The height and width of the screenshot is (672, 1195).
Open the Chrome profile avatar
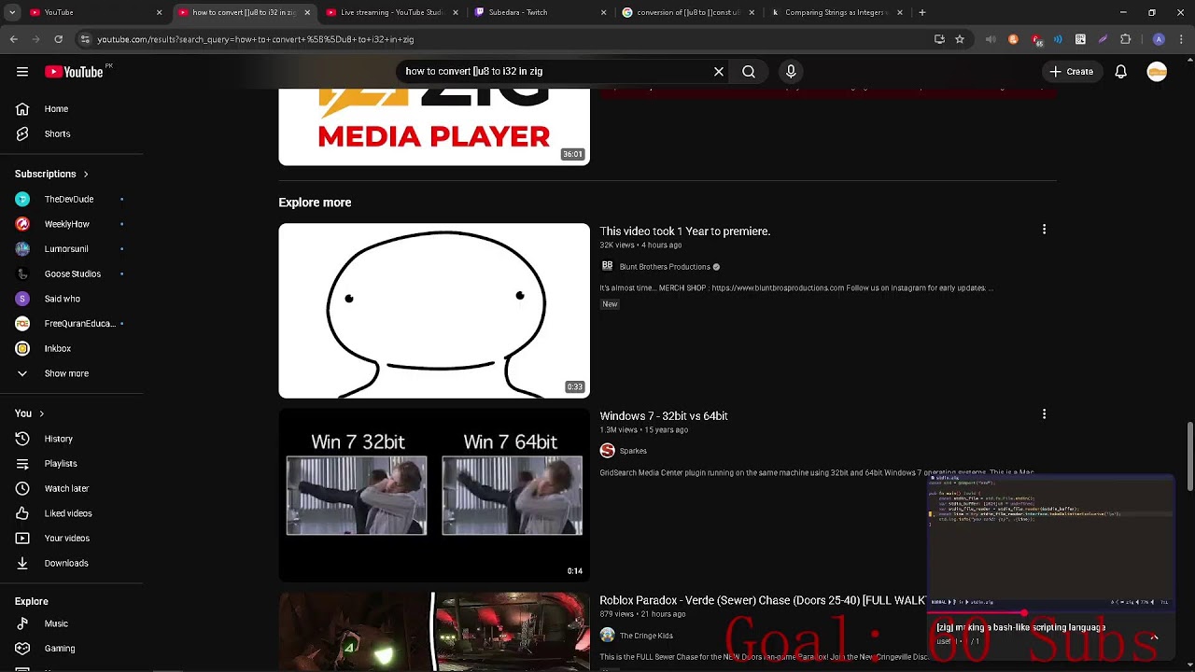pos(1159,39)
